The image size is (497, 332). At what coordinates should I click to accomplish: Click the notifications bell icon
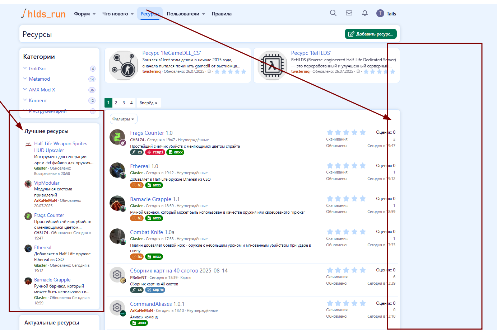pos(364,13)
